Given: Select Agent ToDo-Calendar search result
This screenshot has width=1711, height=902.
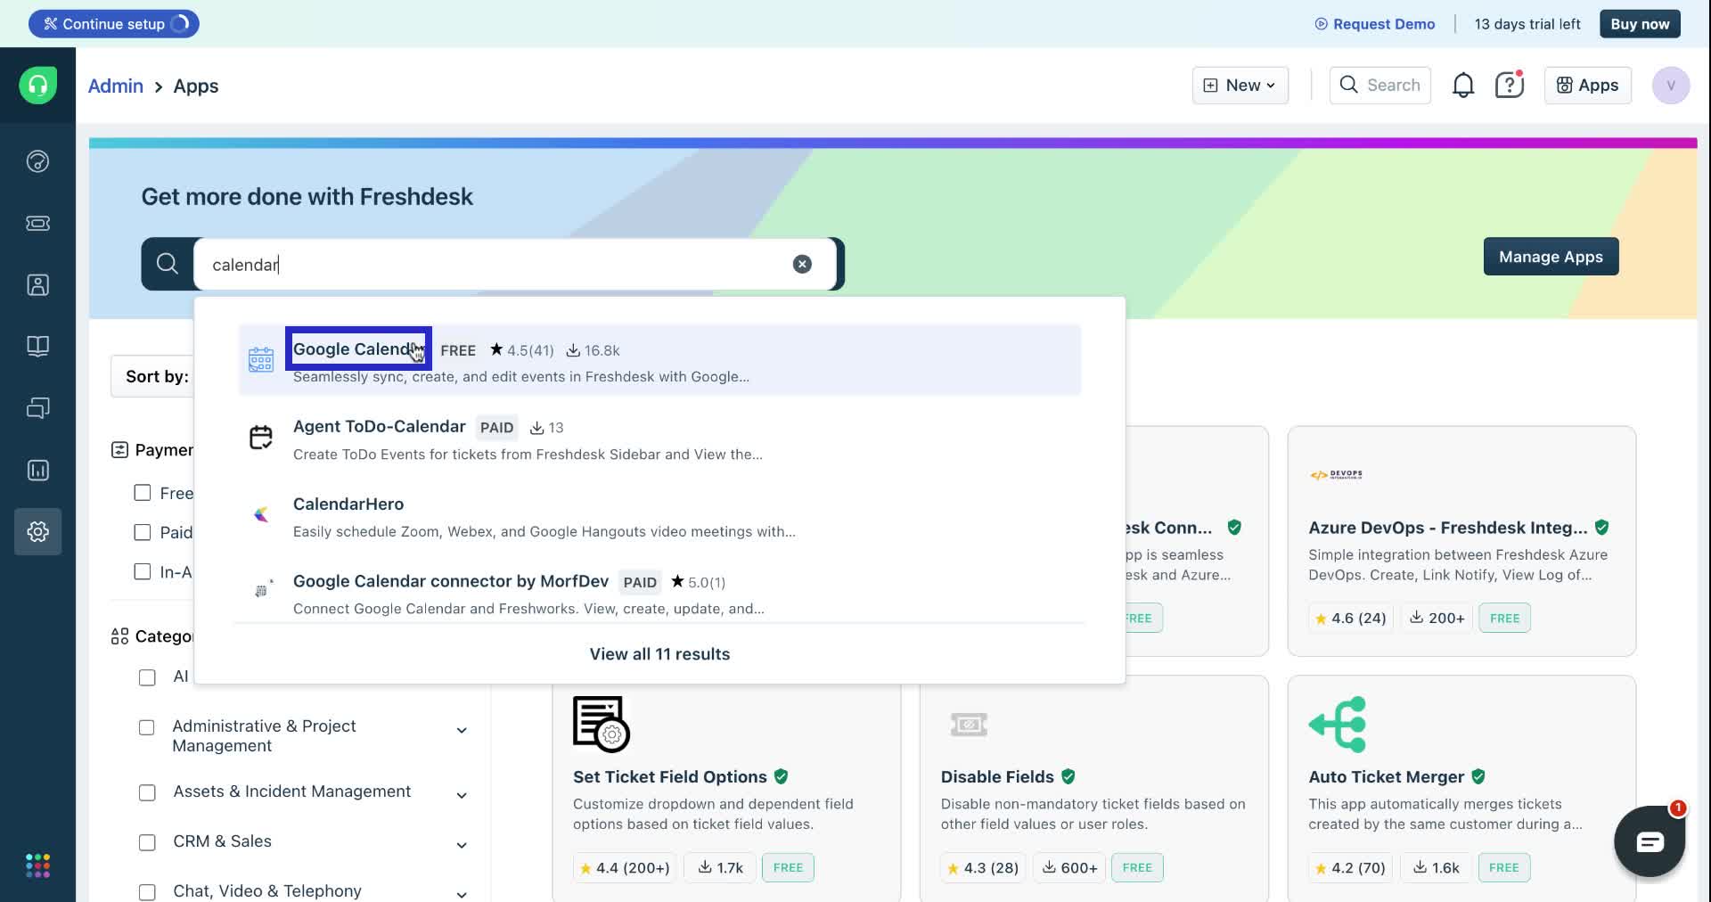Looking at the screenshot, I should pyautogui.click(x=659, y=439).
